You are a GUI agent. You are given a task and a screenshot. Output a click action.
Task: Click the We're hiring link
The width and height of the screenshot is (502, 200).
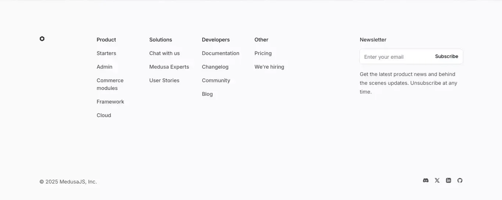pos(269,67)
